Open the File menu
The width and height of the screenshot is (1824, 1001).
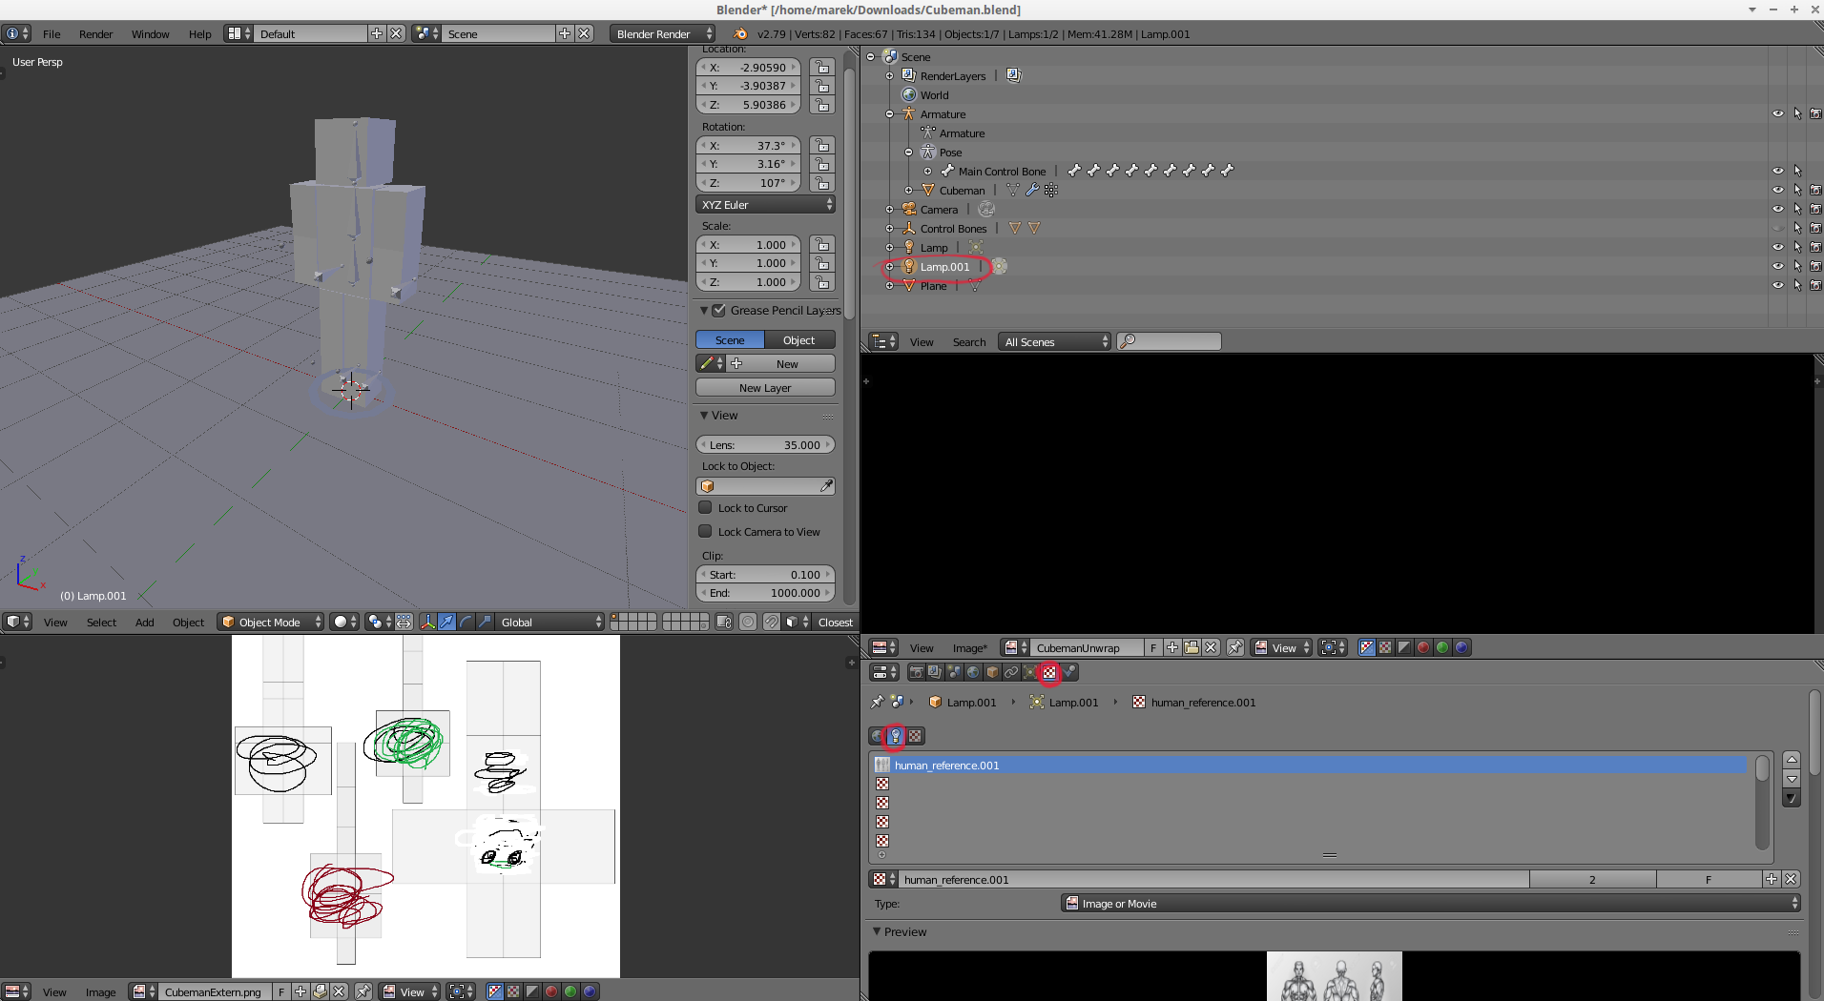click(x=52, y=33)
